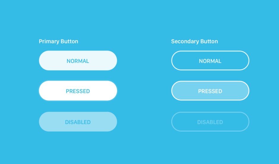Viewport: 279px width, 164px height.
Task: Tap the light filled NORMAL pill button
Action: [x=78, y=60]
